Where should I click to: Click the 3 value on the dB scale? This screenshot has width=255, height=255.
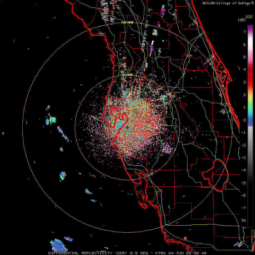245,82
